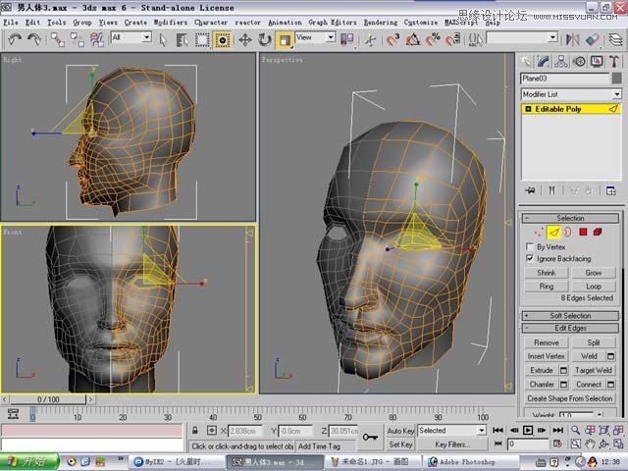This screenshot has width=628, height=471.
Task: Click the Shrink selection button
Action: tap(547, 273)
